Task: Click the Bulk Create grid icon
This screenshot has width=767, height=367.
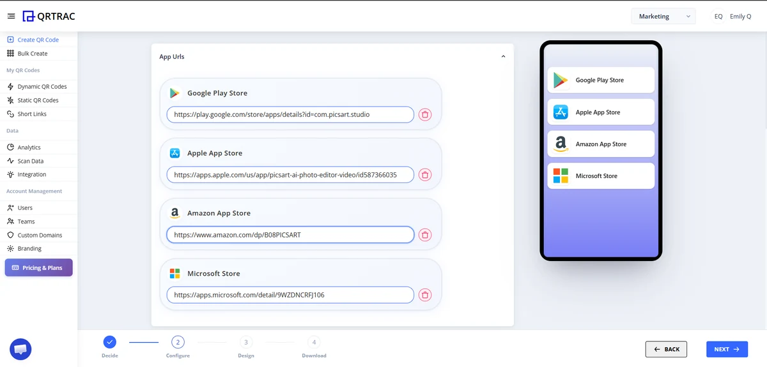Action: tap(10, 54)
